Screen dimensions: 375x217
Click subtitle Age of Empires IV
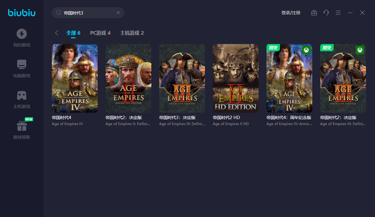[x=67, y=124]
